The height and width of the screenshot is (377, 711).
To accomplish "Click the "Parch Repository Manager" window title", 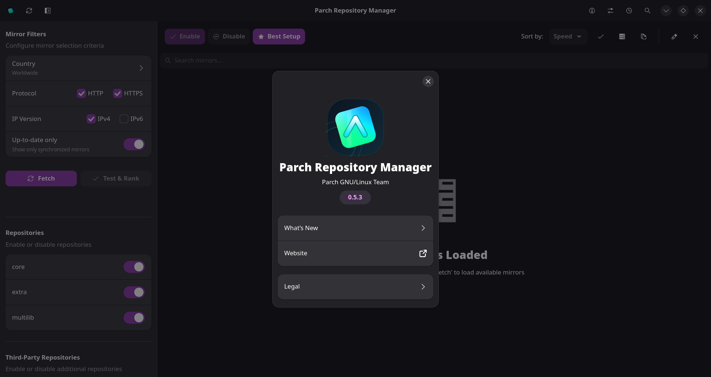I will click(355, 11).
